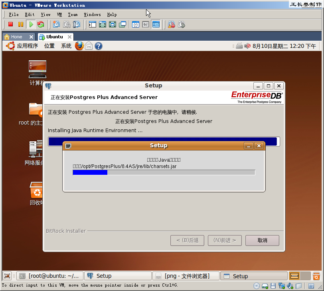Click the png file browser taskbar button
This screenshot has width=324, height=291.
point(186,276)
